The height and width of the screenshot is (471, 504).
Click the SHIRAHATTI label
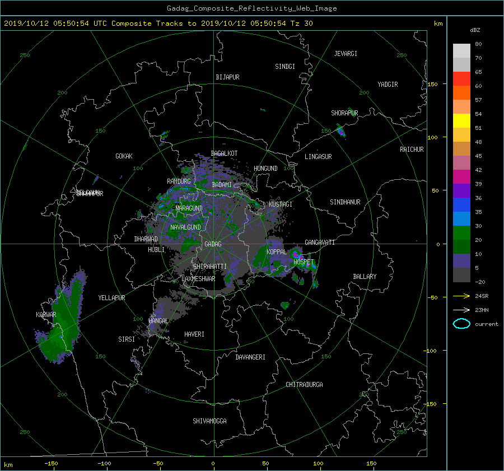210,267
